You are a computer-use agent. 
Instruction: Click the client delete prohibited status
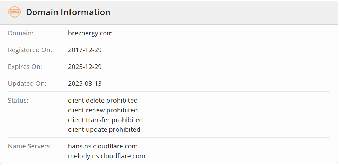103,101
